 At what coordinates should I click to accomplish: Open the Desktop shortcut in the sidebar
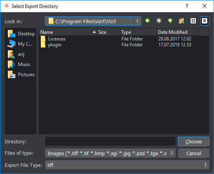[21, 34]
